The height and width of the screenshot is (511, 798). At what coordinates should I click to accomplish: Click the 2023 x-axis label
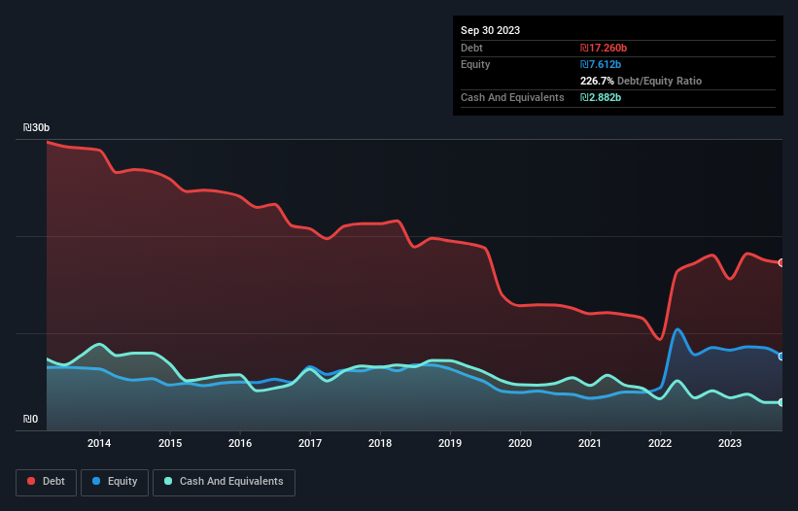(x=730, y=443)
